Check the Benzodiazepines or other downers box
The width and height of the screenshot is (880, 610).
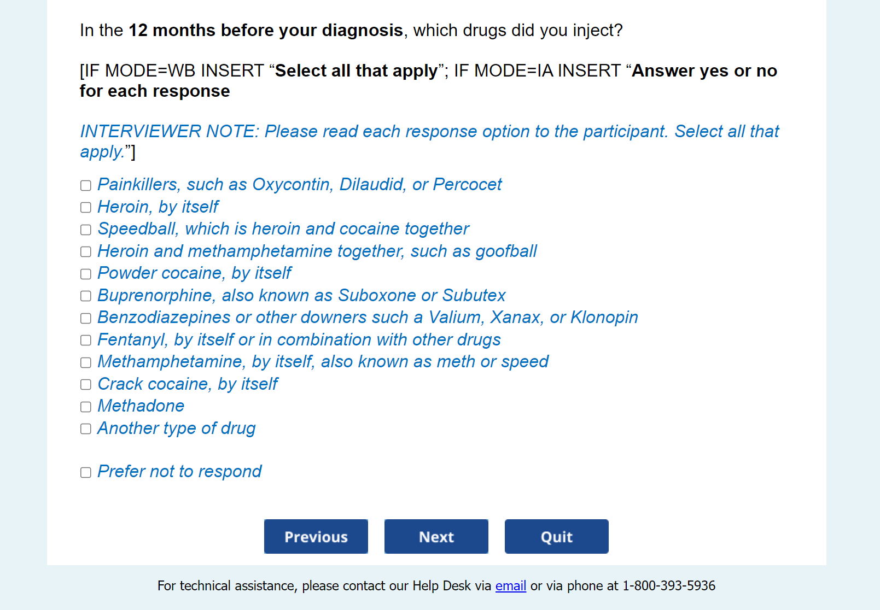[x=86, y=319]
